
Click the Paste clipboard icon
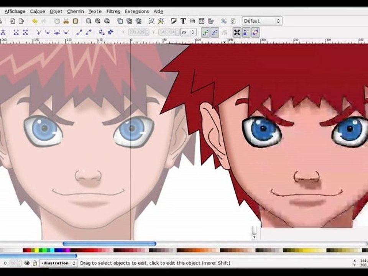(x=76, y=21)
